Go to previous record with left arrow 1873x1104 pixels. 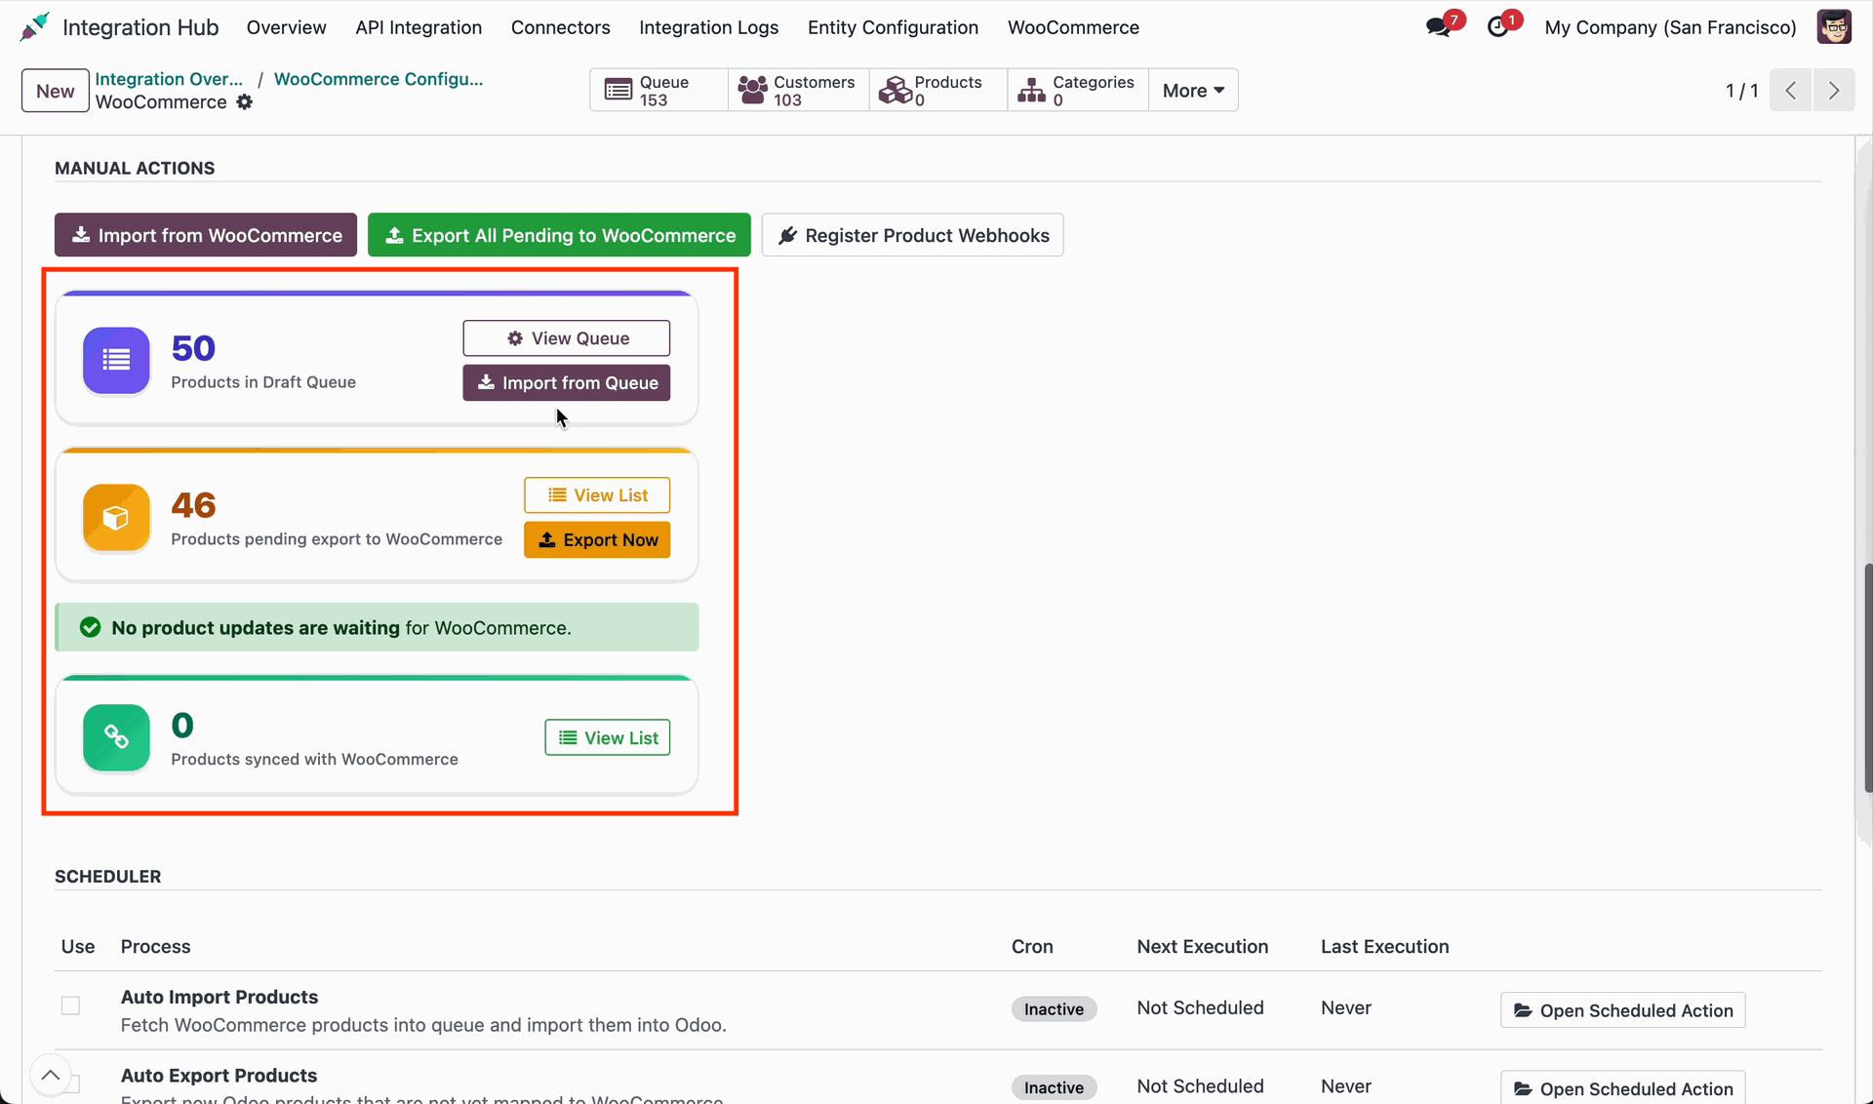[1791, 91]
